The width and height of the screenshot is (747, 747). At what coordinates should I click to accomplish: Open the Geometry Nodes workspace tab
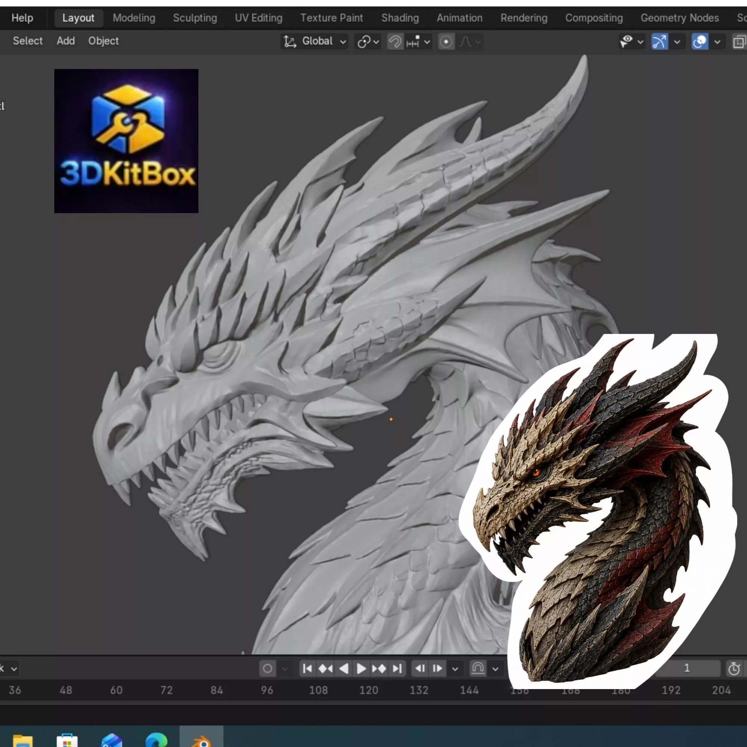tap(679, 18)
